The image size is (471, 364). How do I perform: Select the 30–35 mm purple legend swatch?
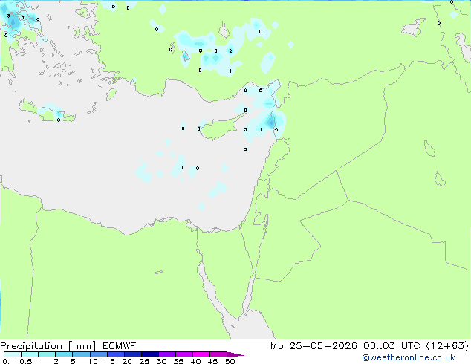click(167, 354)
